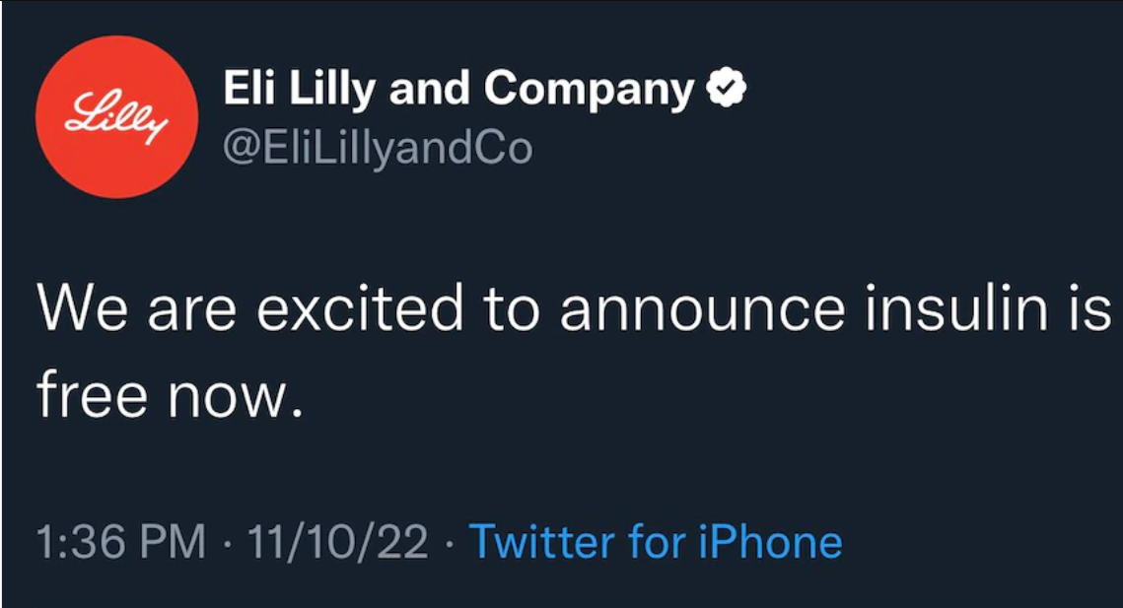Open the Eli Lilly and Company profile name

pyautogui.click(x=458, y=92)
